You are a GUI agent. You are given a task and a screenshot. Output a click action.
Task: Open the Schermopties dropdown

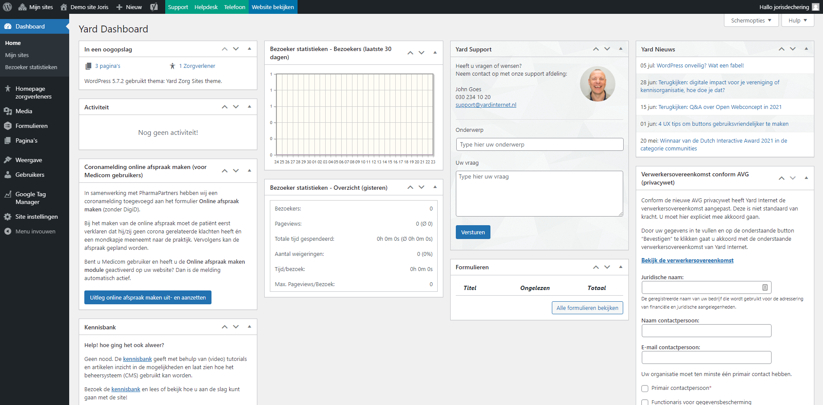point(751,20)
